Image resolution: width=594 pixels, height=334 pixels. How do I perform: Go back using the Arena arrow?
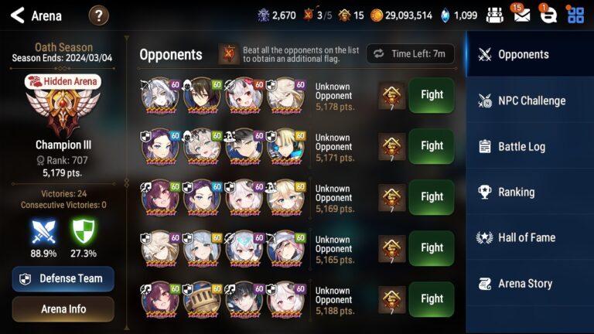pos(18,15)
